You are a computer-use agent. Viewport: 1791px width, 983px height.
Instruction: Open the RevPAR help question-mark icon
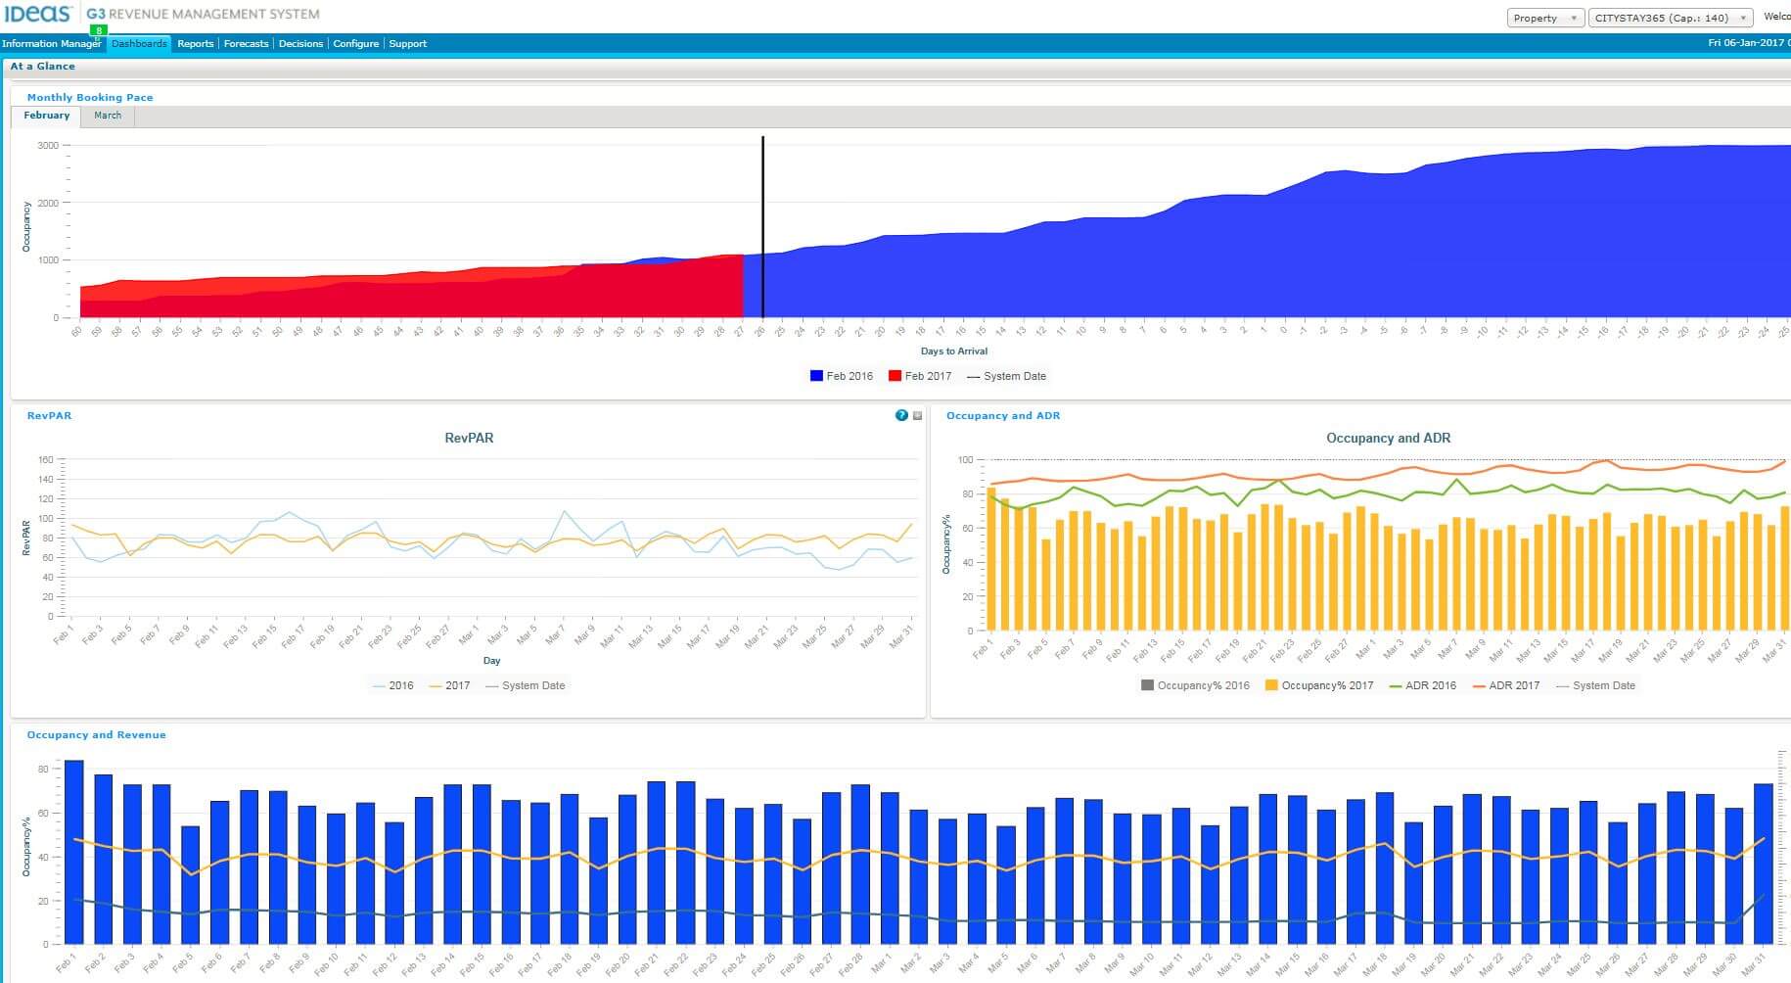pos(901,415)
